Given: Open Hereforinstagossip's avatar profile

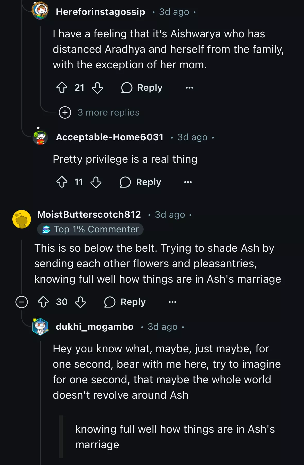Looking at the screenshot, I should click(x=40, y=11).
